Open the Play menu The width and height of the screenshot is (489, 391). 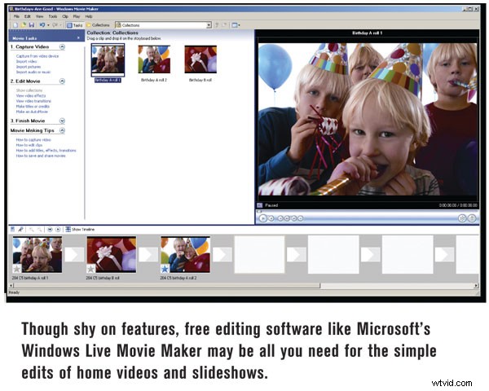[x=77, y=16]
